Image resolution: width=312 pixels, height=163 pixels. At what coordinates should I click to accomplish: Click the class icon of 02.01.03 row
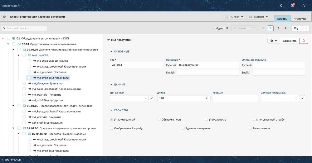24,128
